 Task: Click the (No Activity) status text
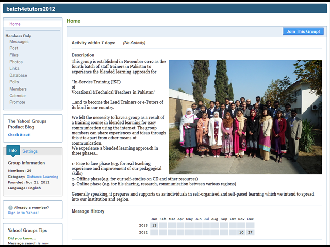(134, 43)
